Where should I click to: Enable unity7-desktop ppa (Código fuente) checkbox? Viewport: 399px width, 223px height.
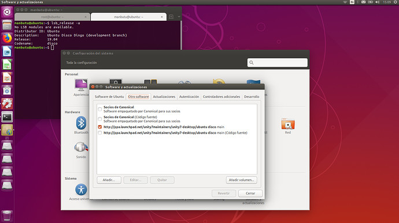[99, 133]
